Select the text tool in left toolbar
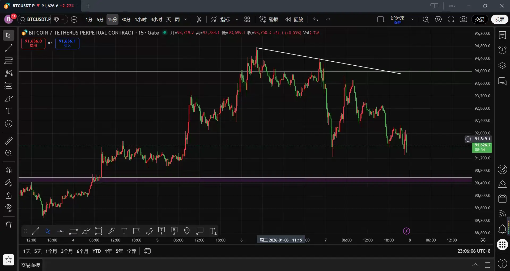510x271 pixels. [8, 111]
